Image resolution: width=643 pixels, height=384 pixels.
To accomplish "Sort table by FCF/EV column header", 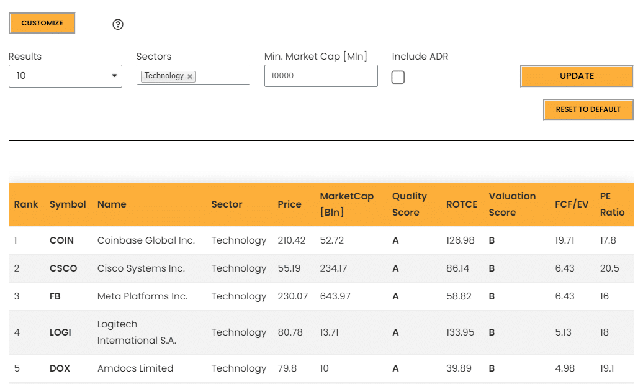I will (x=572, y=204).
